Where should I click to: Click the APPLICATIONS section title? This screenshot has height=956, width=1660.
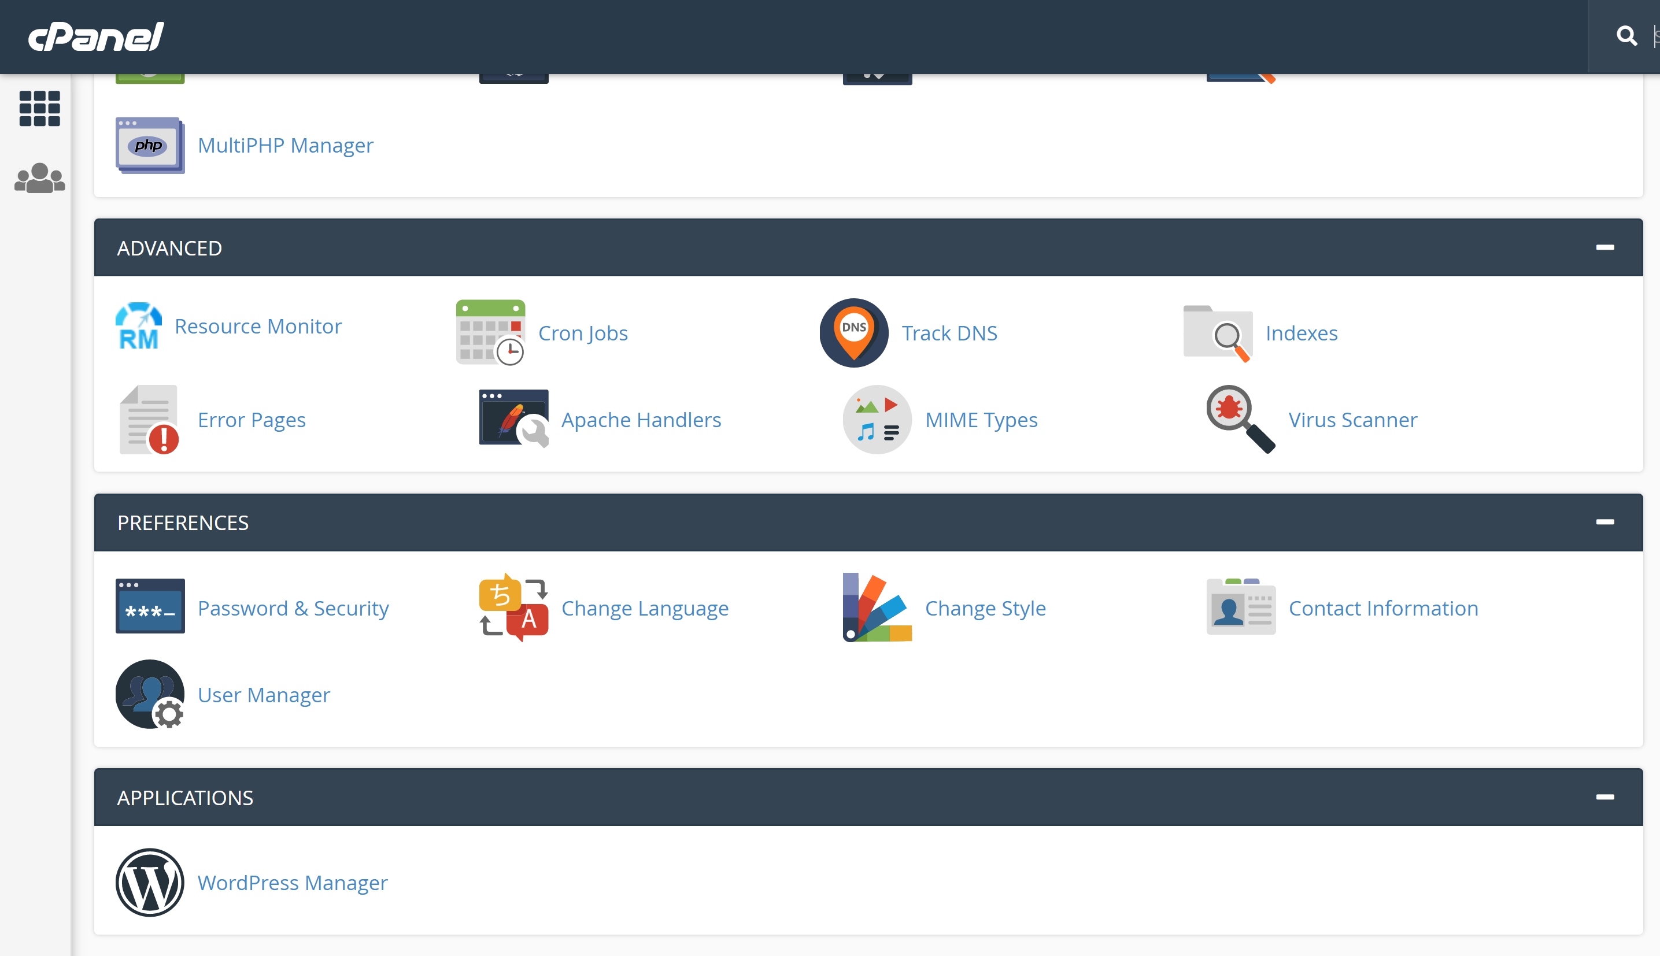coord(185,798)
